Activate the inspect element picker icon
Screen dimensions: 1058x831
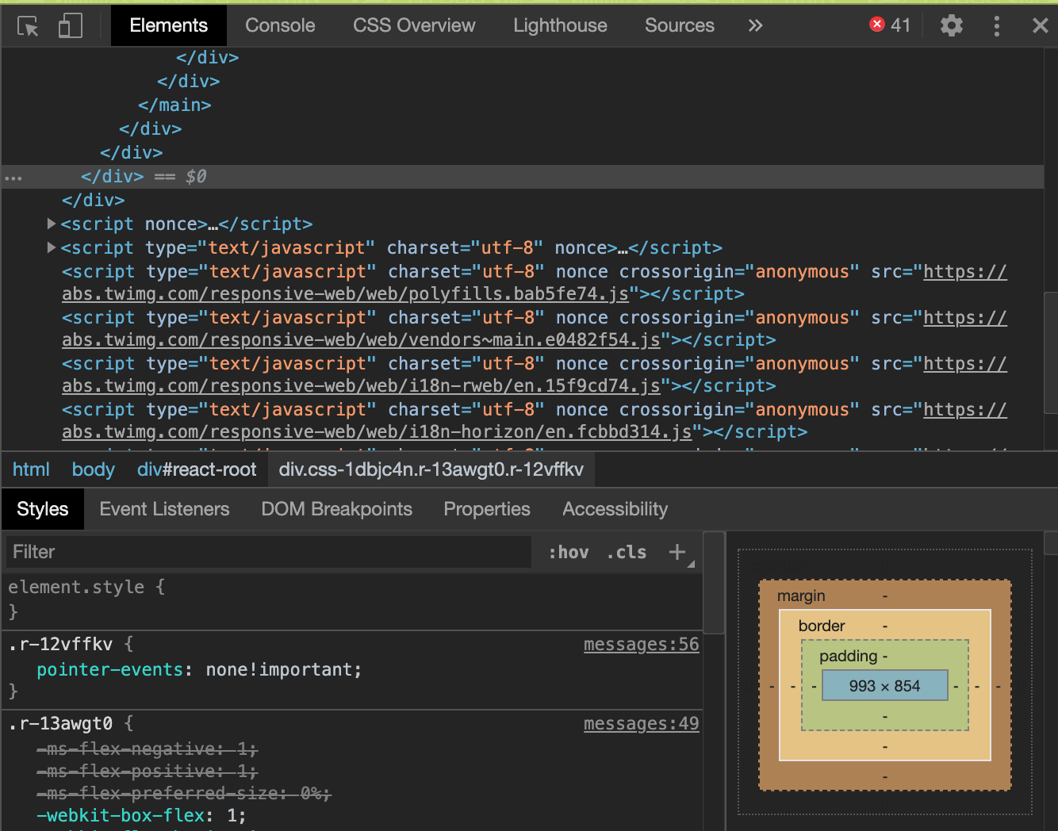point(29,26)
